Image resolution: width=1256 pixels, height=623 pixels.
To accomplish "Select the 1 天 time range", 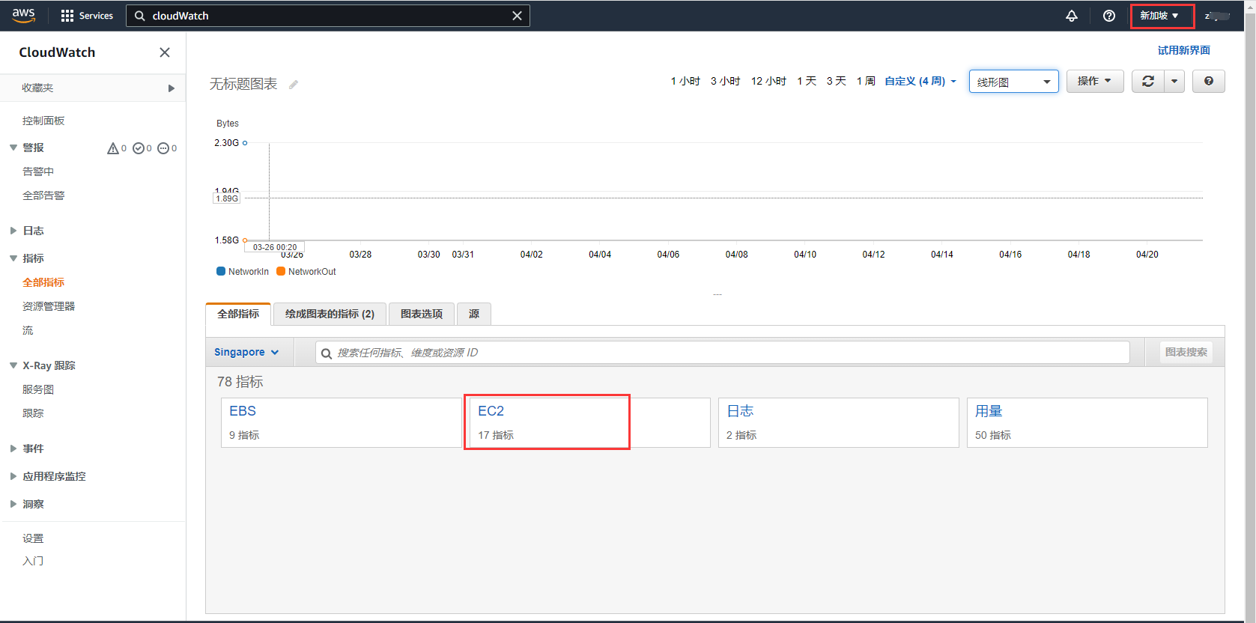I will point(807,81).
